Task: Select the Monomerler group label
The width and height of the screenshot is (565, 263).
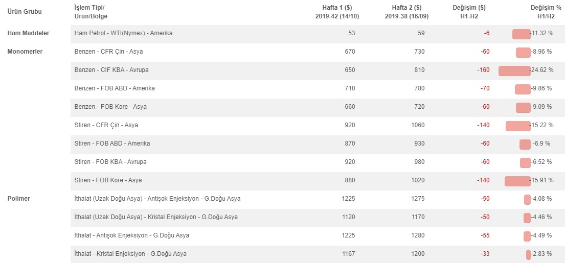Action: click(25, 52)
